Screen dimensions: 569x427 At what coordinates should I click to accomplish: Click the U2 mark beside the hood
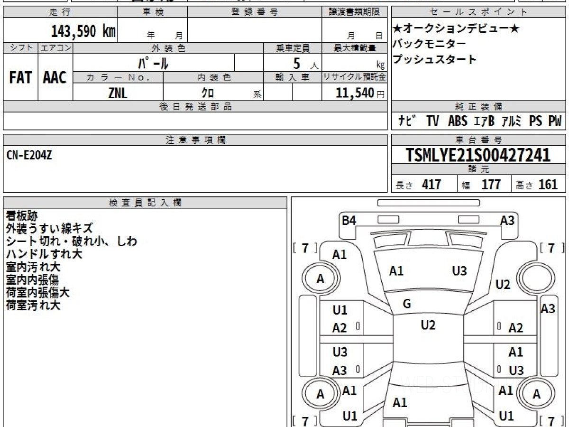pos(503,285)
